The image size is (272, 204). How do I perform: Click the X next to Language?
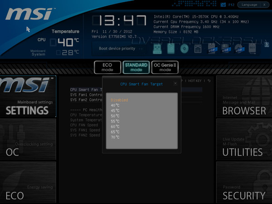click(264, 5)
